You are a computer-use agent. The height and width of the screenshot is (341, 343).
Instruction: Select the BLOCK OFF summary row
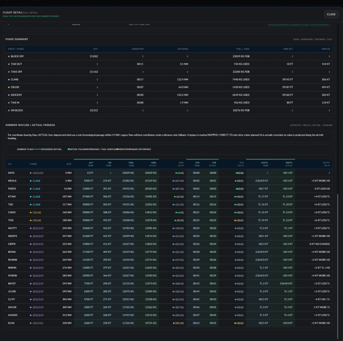pyautogui.click(x=169, y=56)
